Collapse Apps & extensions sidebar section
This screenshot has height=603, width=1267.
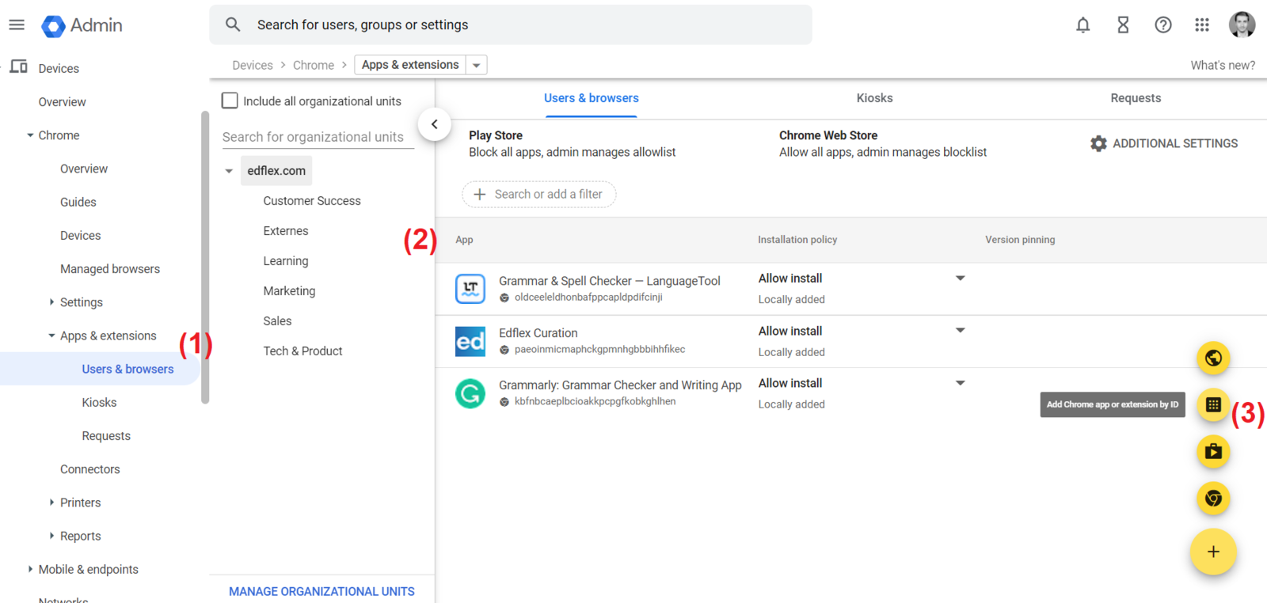coord(51,336)
